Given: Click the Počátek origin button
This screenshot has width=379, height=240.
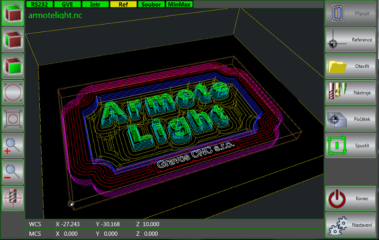Looking at the screenshot, I should [x=351, y=119].
